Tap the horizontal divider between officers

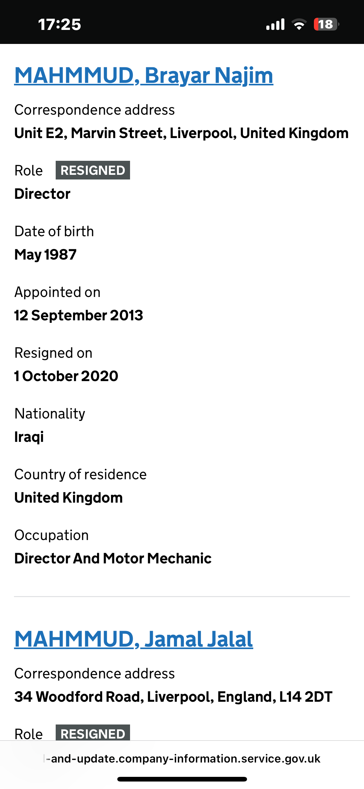(x=182, y=597)
